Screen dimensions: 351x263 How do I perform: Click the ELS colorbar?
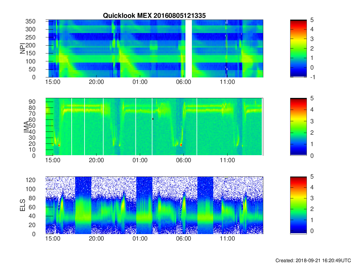click(298, 205)
